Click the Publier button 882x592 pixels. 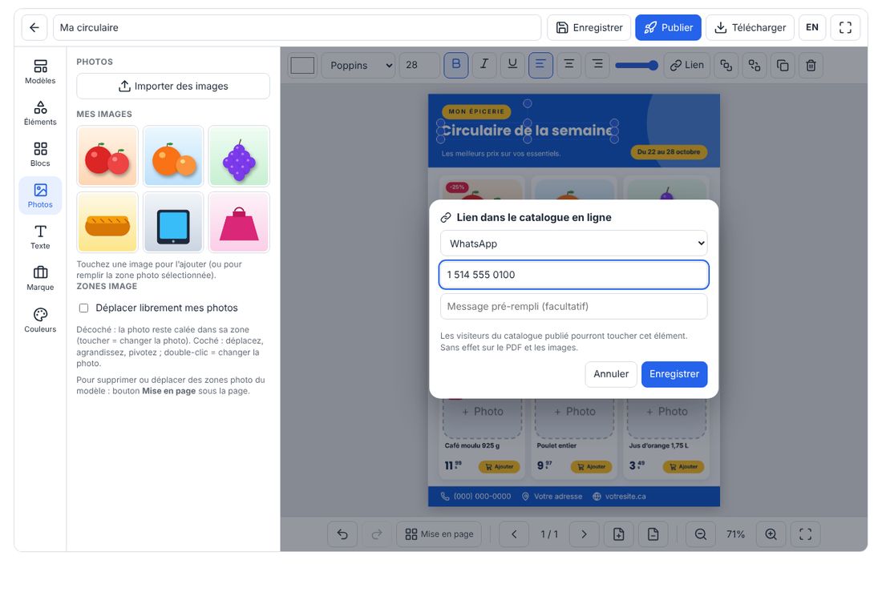pos(668,27)
